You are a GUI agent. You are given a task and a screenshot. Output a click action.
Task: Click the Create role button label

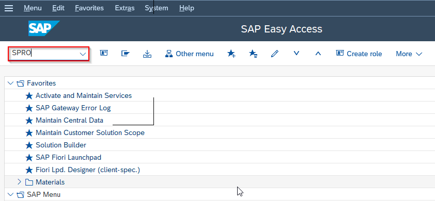coord(364,54)
